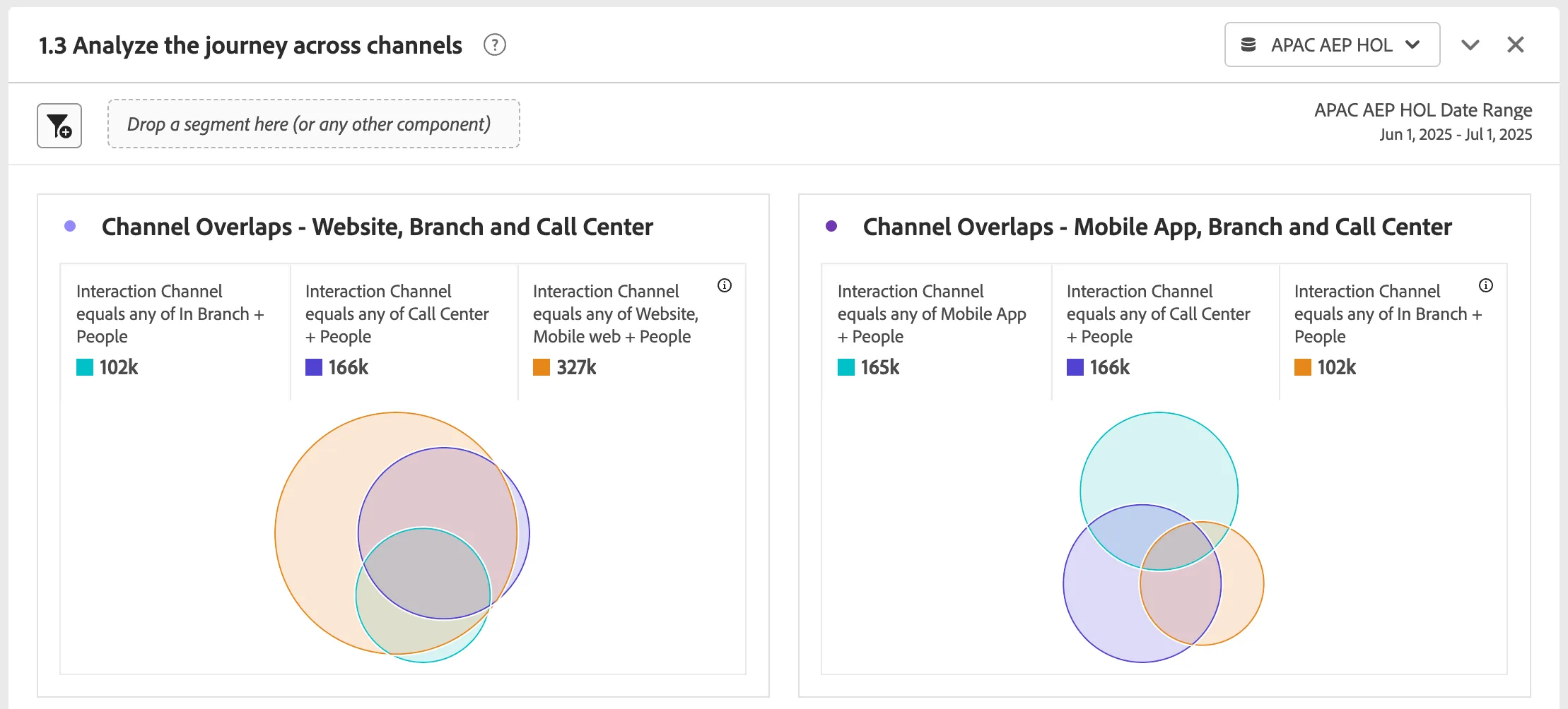Click the add segment filter icon
The height and width of the screenshot is (709, 1568).
59,126
